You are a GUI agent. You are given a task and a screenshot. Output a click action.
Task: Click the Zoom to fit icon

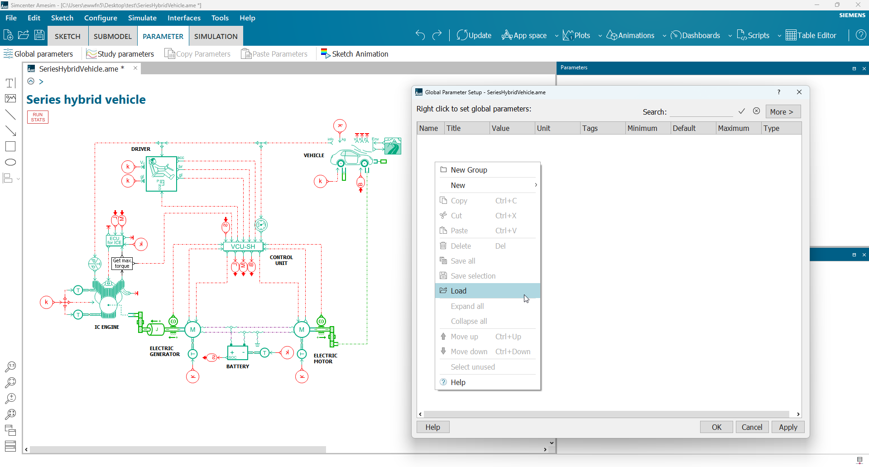click(x=10, y=414)
